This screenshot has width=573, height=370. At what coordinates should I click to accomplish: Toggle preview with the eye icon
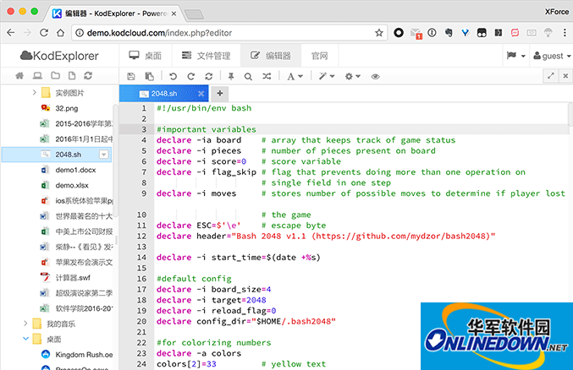point(375,76)
